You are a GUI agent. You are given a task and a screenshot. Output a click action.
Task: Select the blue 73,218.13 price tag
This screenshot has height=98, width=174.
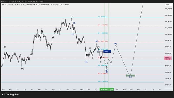107,51
